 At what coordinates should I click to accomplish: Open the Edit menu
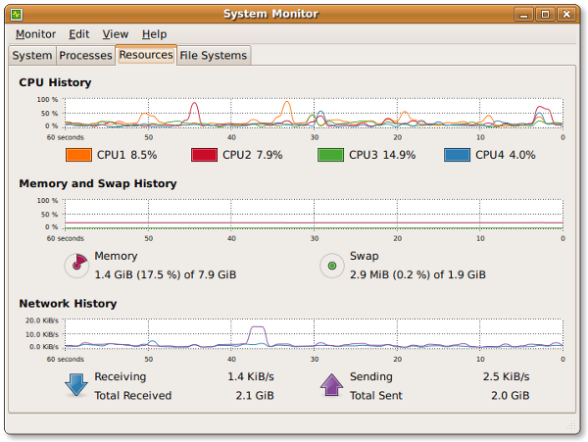pyautogui.click(x=78, y=34)
